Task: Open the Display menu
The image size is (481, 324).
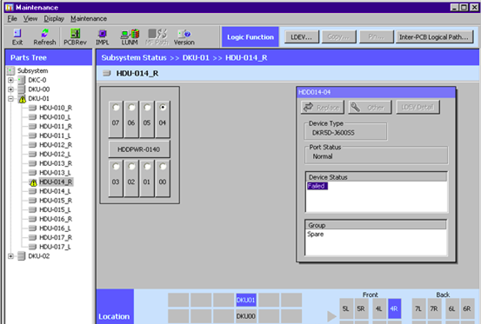Action: click(x=54, y=18)
